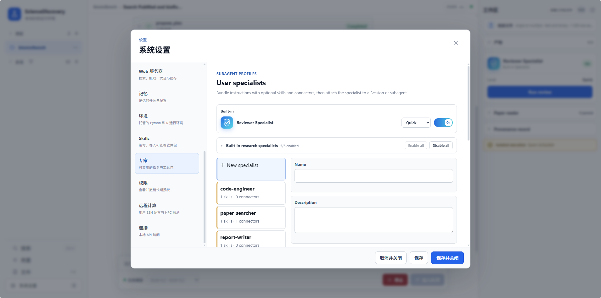Click the settings sidebar scrollbar
Image resolution: width=601 pixels, height=298 pixels.
(205, 197)
